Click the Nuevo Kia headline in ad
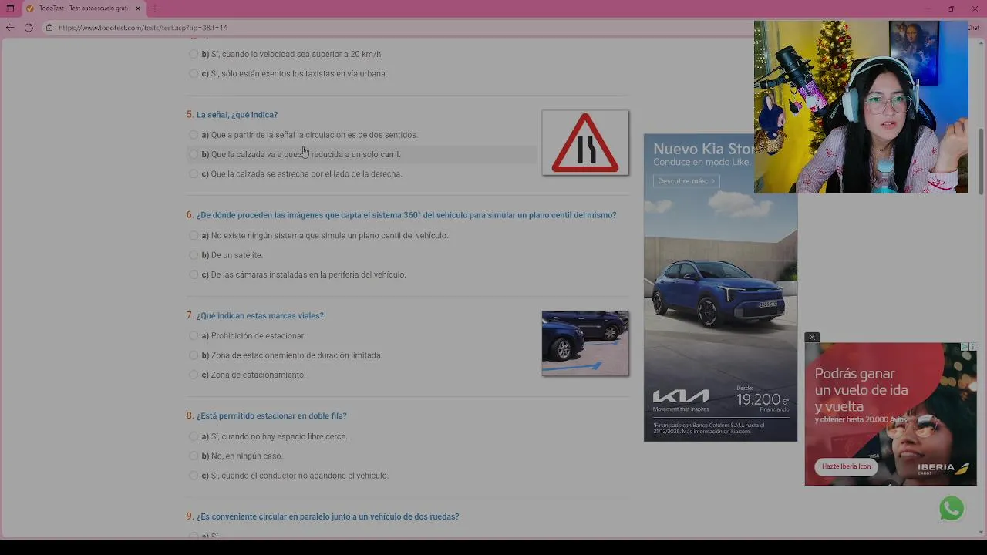 [704, 149]
